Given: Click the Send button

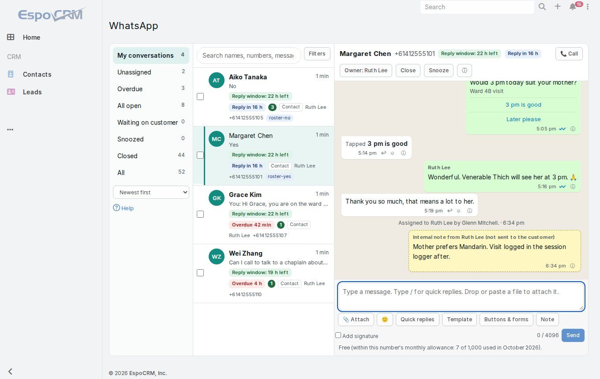Looking at the screenshot, I should tap(573, 335).
